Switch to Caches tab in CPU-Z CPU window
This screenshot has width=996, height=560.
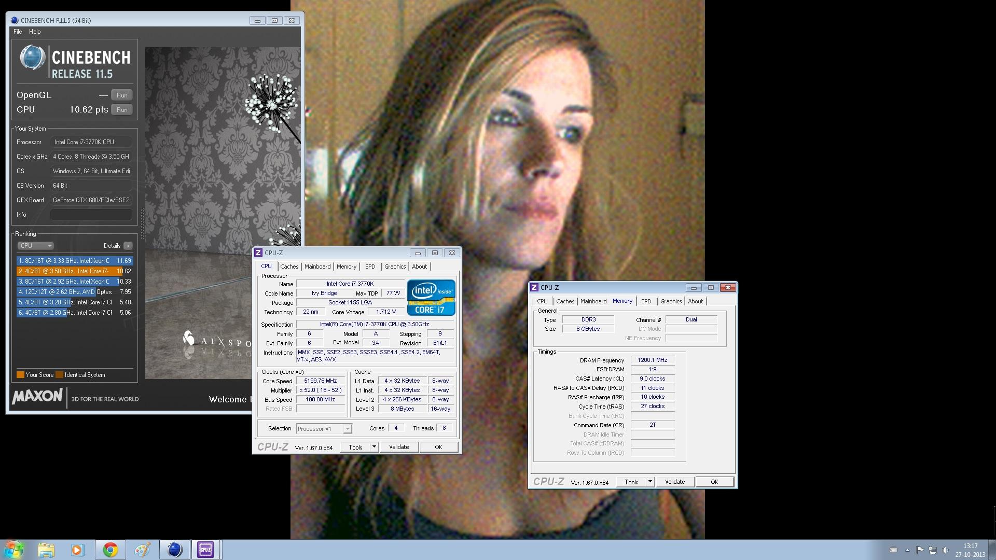click(x=289, y=267)
